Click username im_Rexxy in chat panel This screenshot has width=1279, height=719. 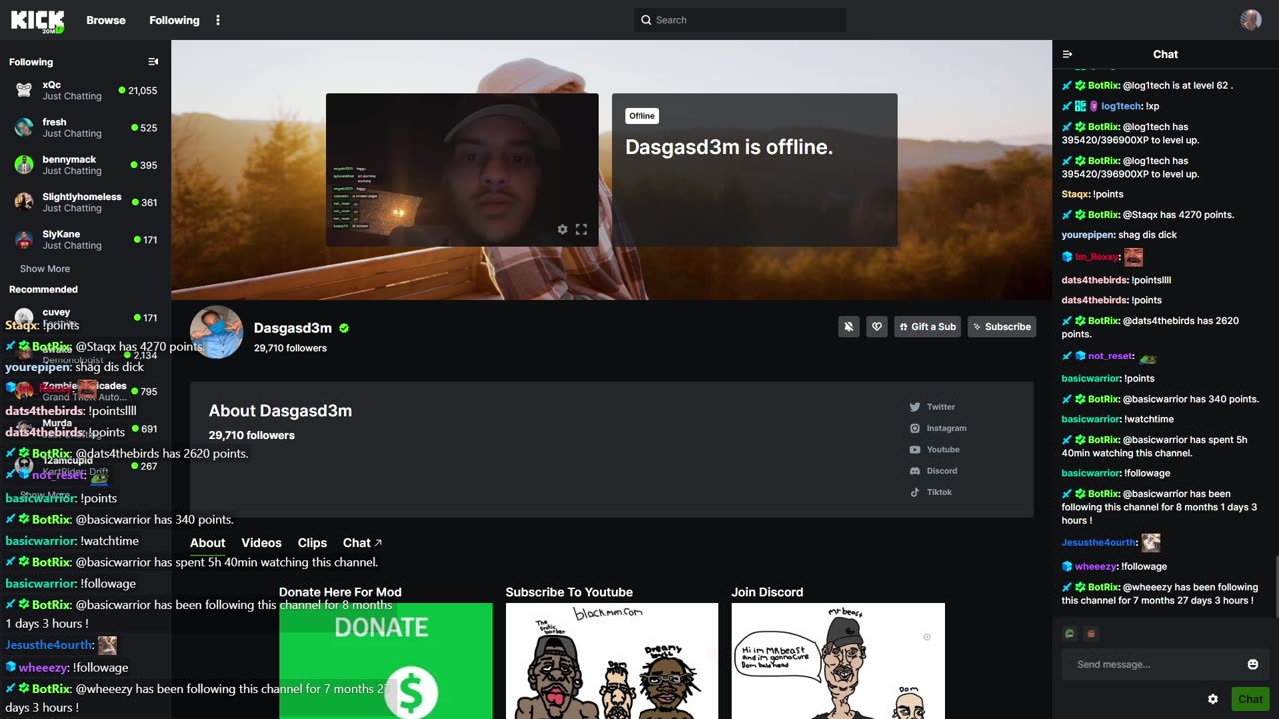pos(1096,257)
